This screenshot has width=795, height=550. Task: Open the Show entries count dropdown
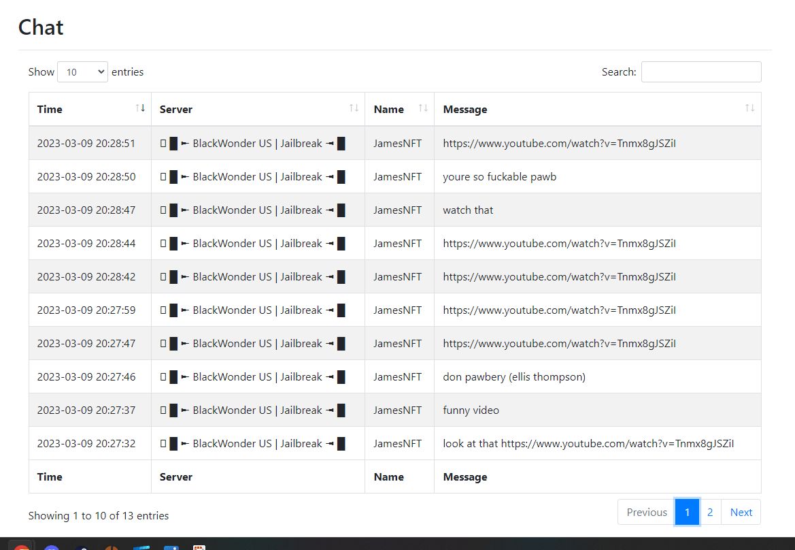83,72
